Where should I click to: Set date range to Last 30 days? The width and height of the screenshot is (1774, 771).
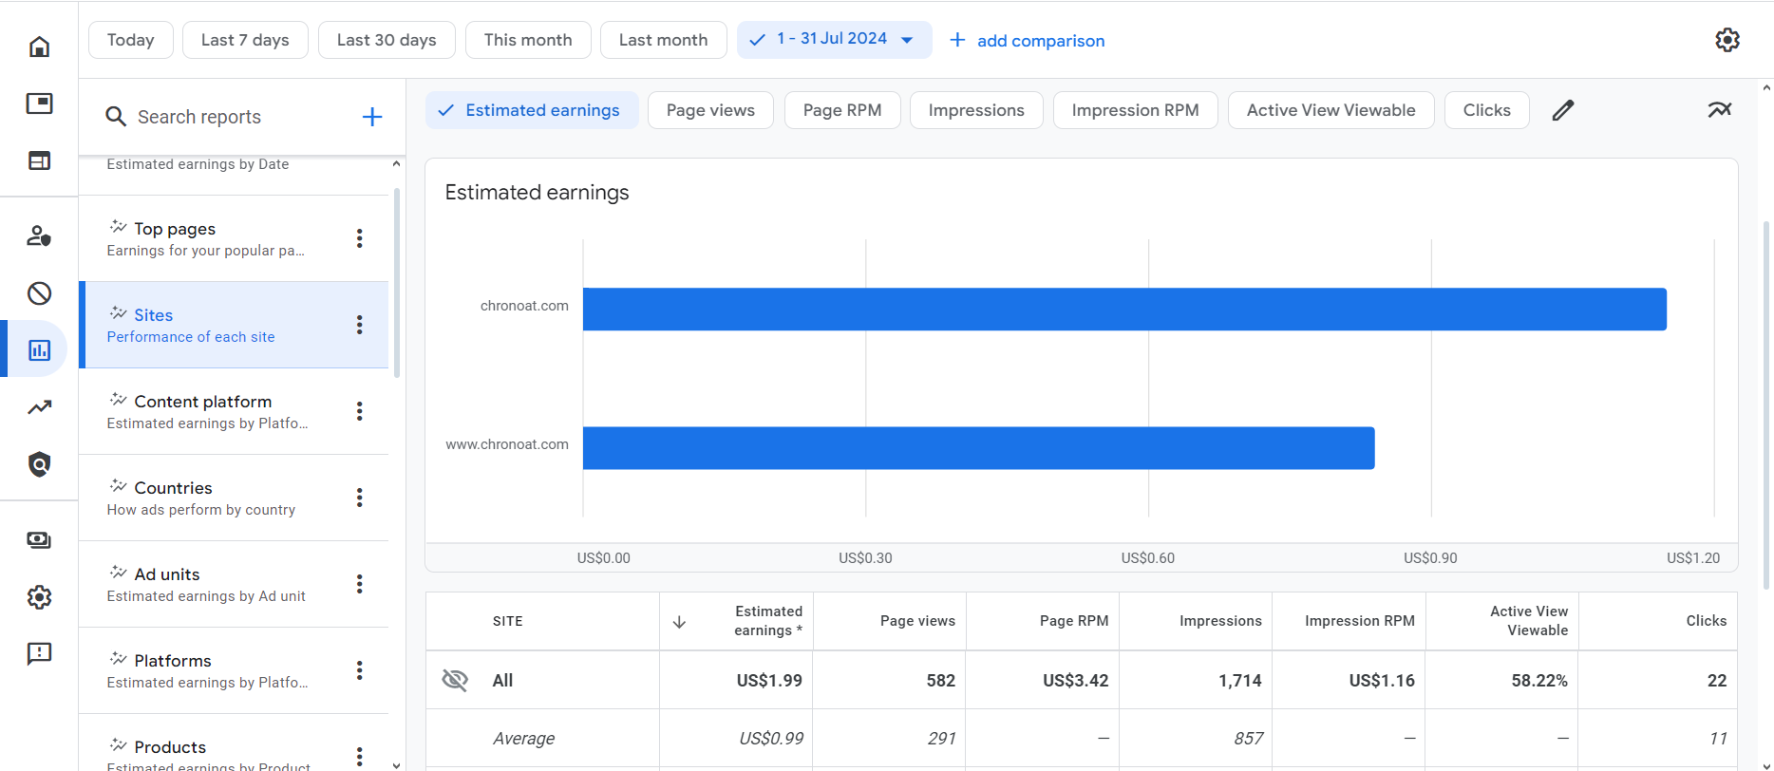pos(387,40)
